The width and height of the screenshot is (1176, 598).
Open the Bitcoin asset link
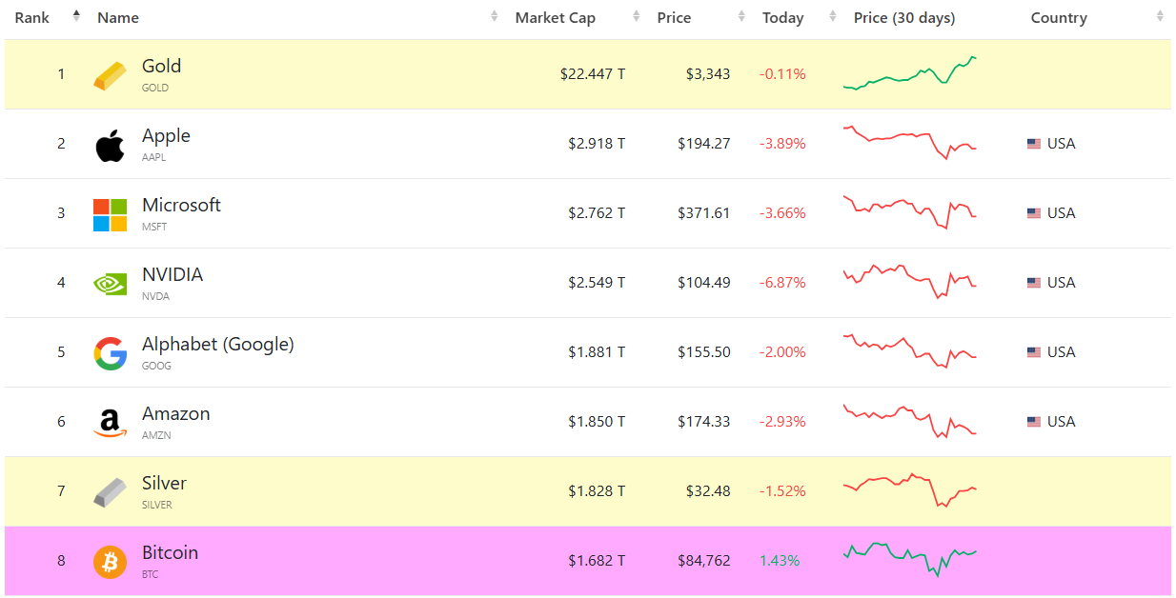click(x=170, y=553)
